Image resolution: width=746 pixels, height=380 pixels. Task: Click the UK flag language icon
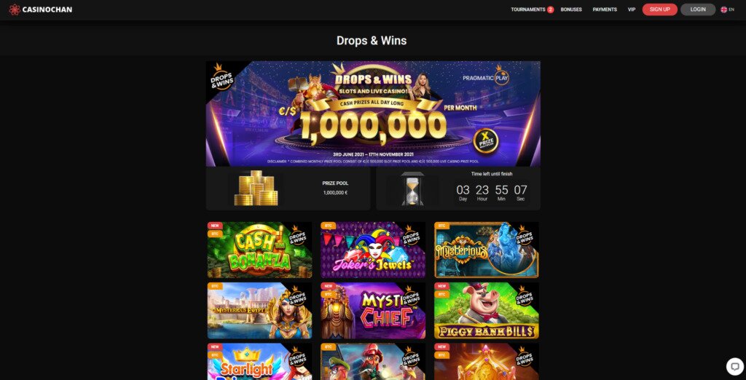[723, 9]
